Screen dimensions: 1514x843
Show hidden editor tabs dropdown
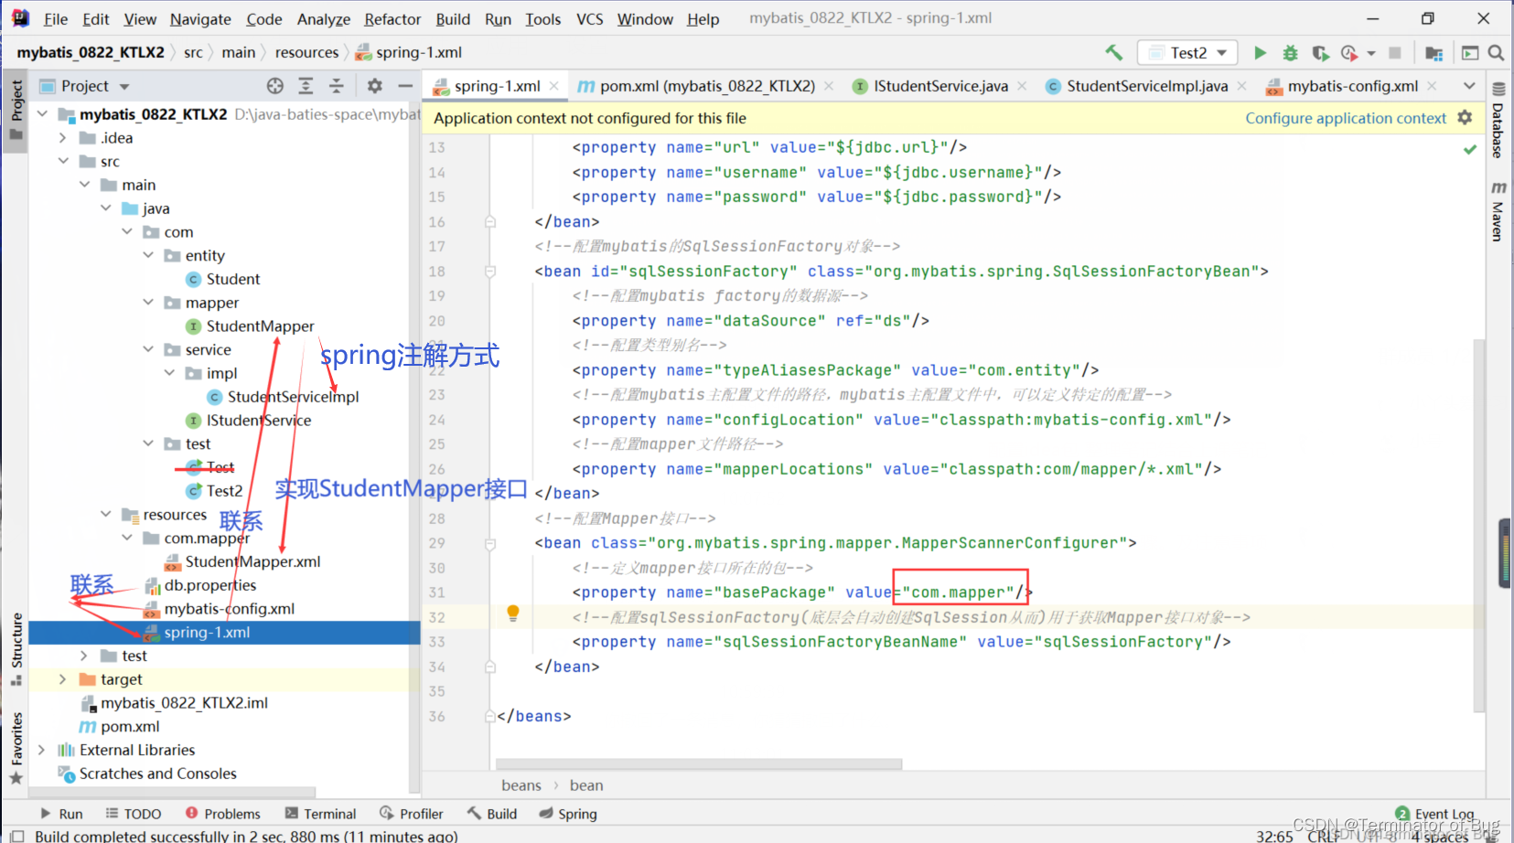1469,86
